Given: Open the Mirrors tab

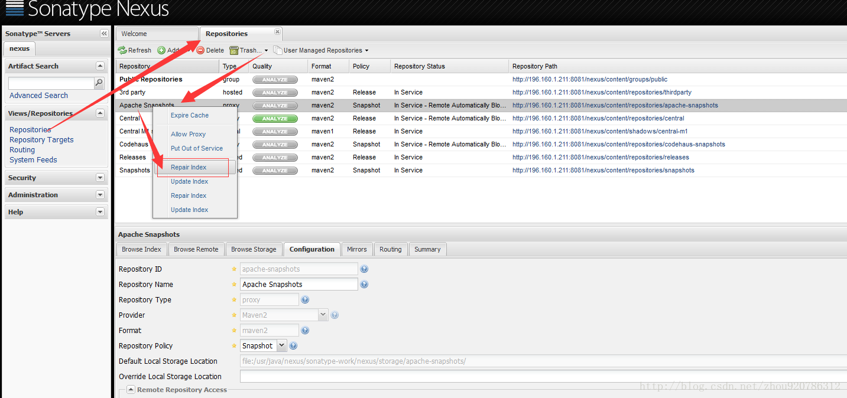Looking at the screenshot, I should click(357, 249).
